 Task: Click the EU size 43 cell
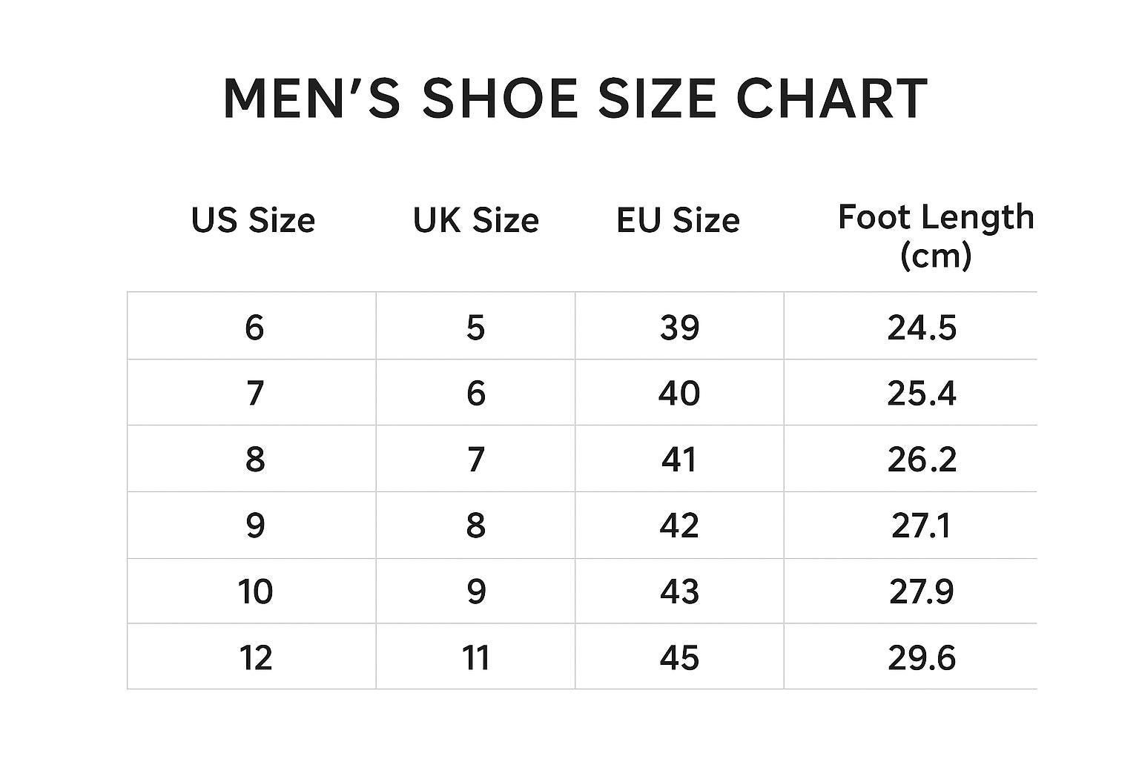[679, 591]
